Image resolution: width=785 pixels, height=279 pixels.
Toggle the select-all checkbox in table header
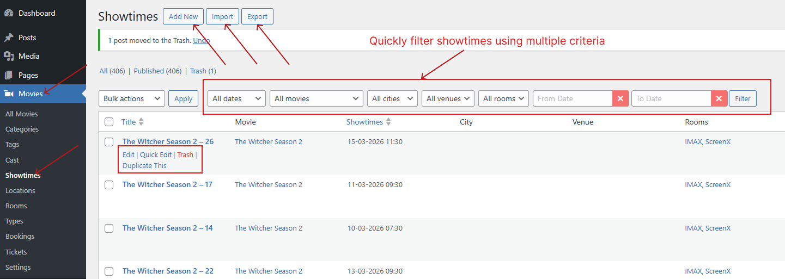point(109,122)
